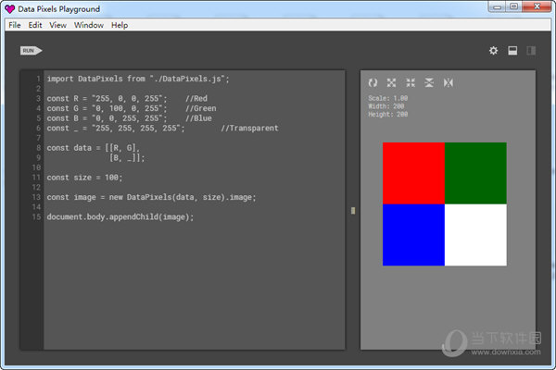556x370 pixels.
Task: Switch to vertical split layout icon
Action: coord(531,51)
